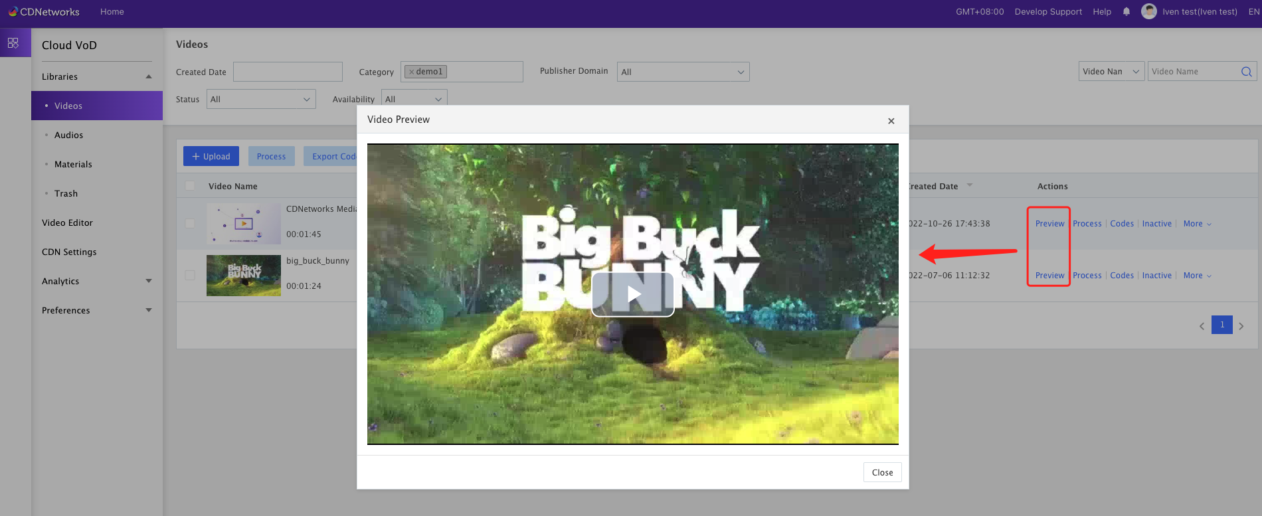The width and height of the screenshot is (1262, 516).
Task: Expand the Preferences section
Action: 149,310
